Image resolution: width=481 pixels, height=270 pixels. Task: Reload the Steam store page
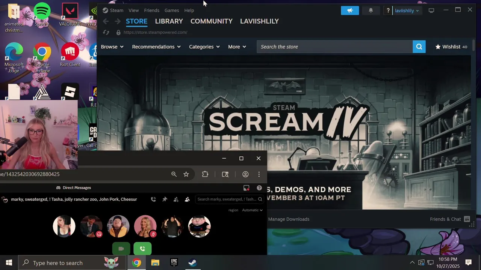click(106, 32)
